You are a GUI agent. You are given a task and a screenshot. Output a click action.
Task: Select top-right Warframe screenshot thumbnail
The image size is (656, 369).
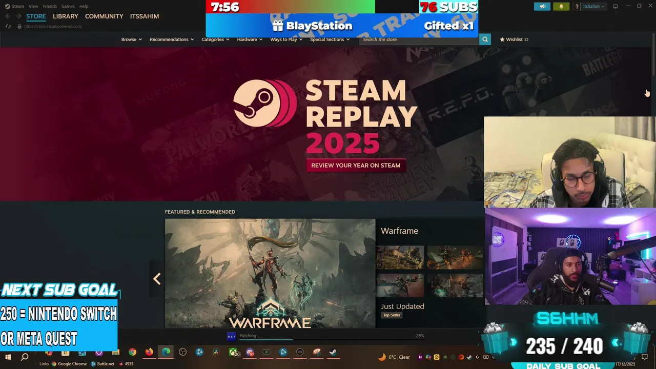click(455, 257)
